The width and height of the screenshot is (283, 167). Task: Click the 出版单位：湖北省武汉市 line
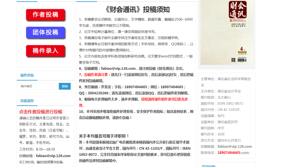click(x=219, y=122)
